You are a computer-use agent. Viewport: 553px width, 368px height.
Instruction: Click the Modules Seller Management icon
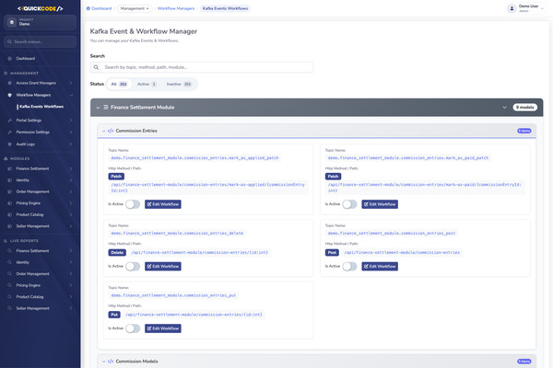click(9, 226)
